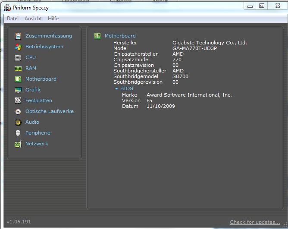288x229 pixels.
Task: Click the v1.06.191 version label
Action: tap(19, 222)
